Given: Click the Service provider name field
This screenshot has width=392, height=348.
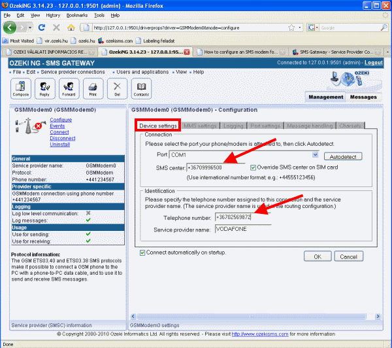Looking at the screenshot, I should coord(243,229).
